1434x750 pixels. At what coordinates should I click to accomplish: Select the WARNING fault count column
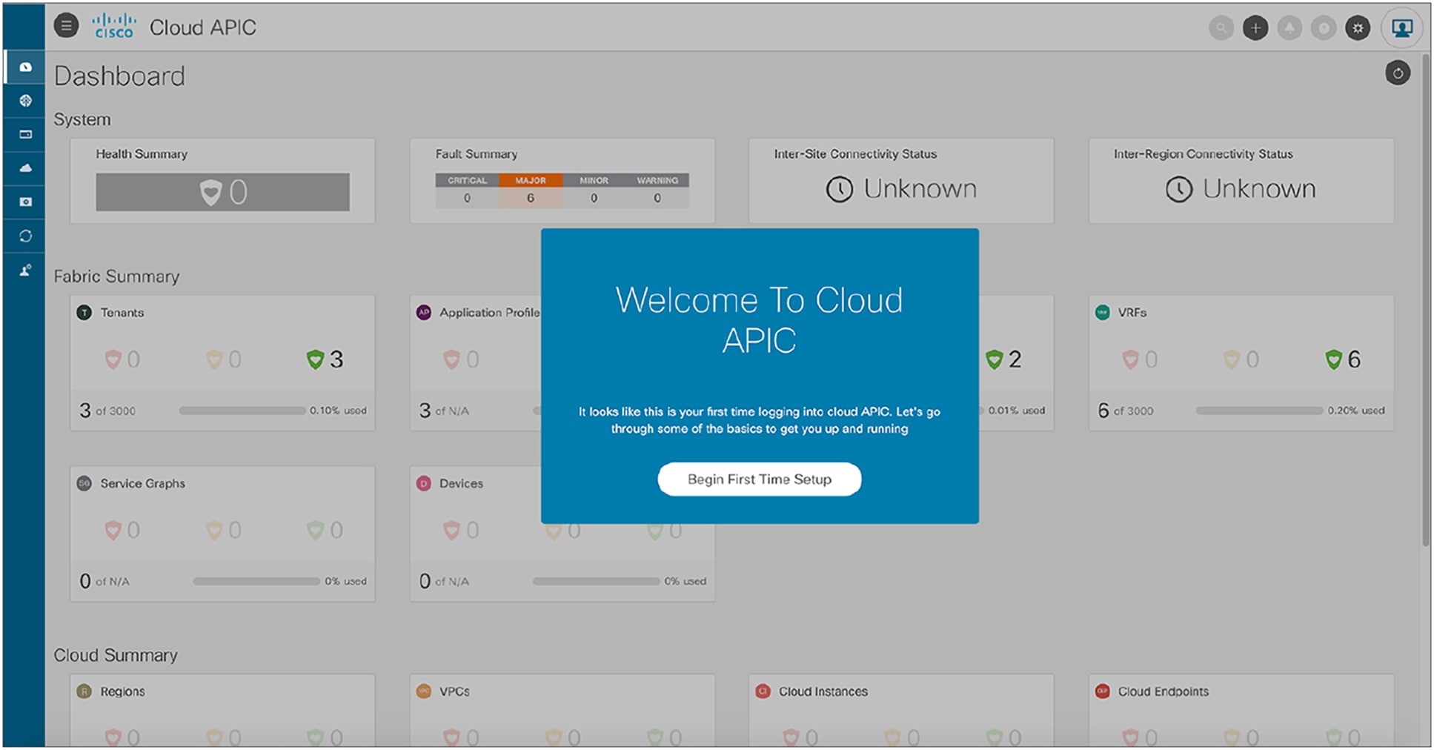tap(657, 190)
